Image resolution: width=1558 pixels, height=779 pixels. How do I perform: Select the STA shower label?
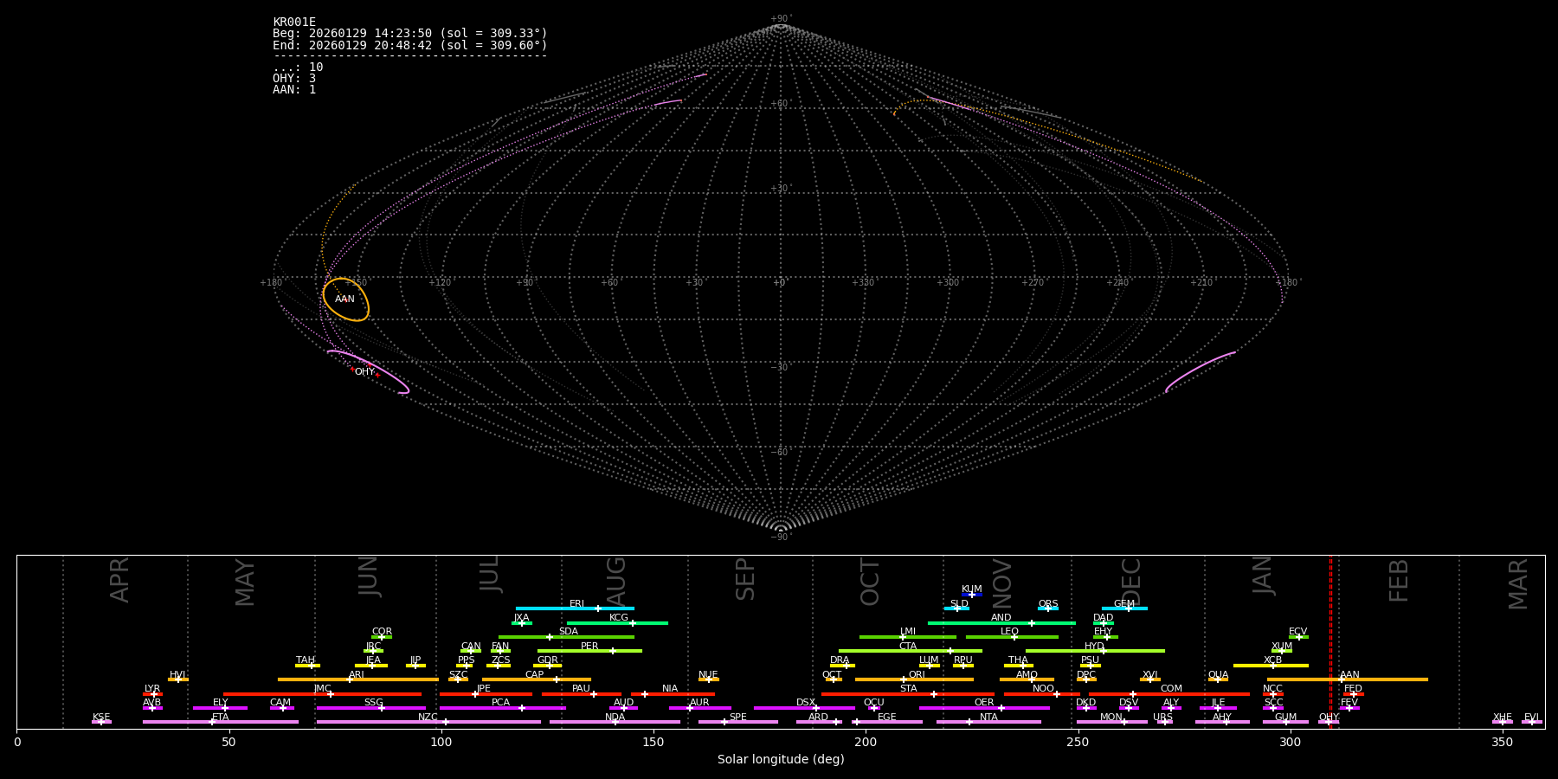click(x=908, y=689)
